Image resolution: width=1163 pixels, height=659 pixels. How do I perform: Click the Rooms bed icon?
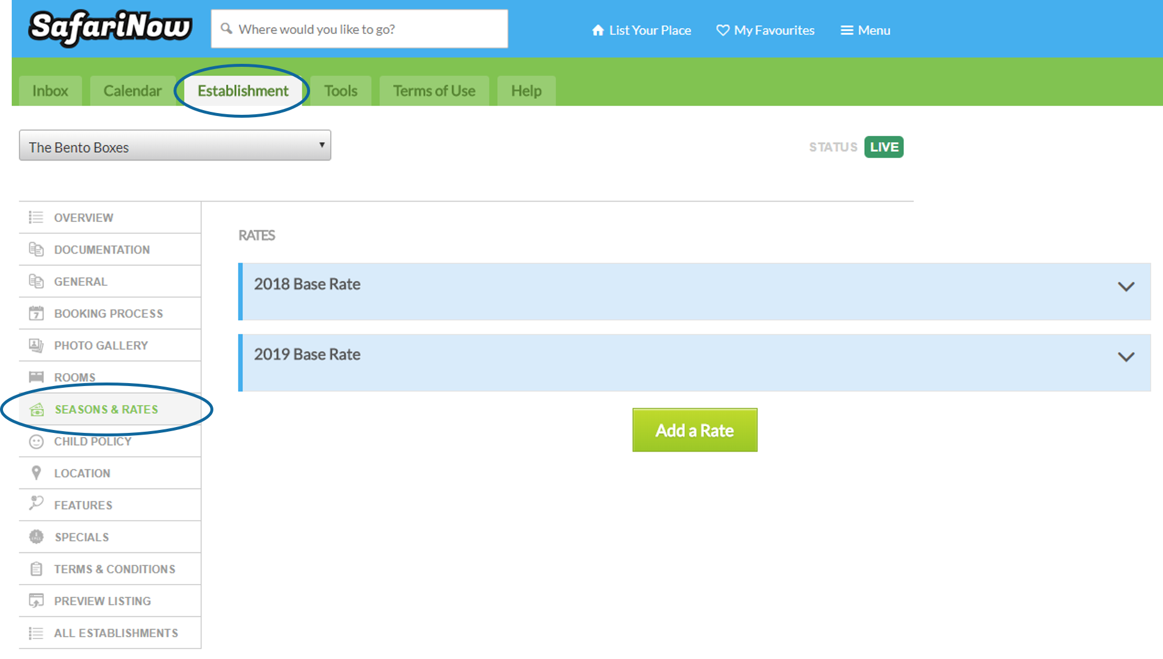point(36,377)
